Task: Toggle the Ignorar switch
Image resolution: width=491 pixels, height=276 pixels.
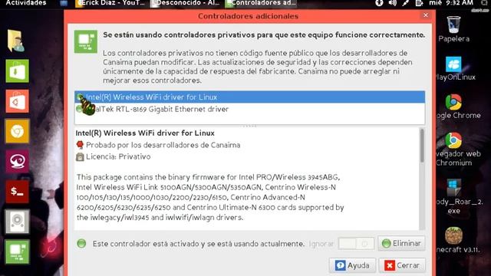Action: (x=356, y=244)
